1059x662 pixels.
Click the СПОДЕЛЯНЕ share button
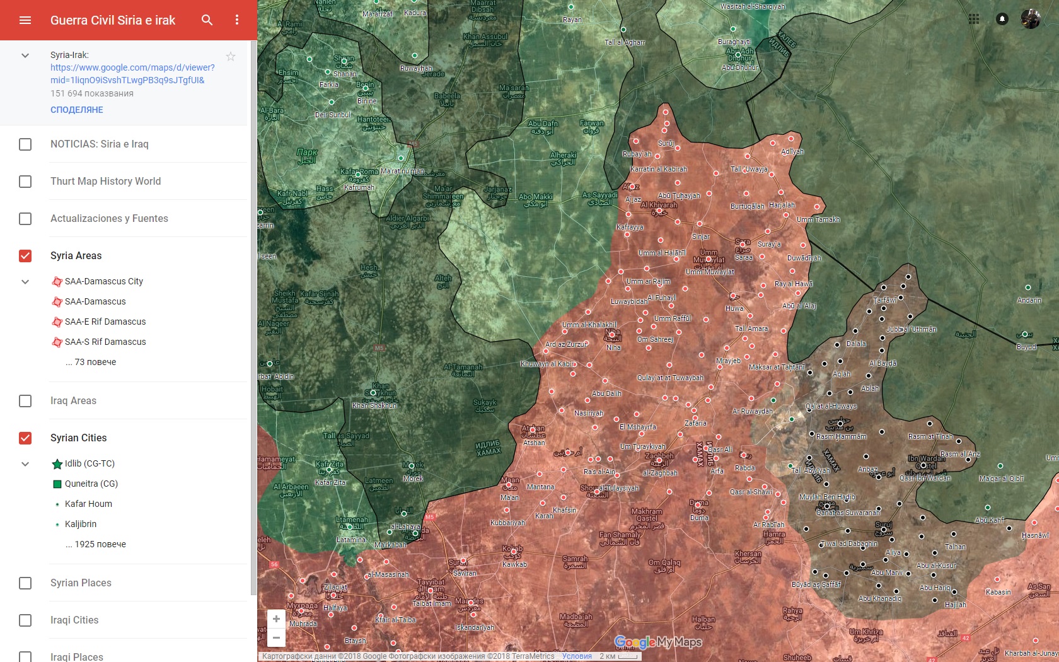77,110
